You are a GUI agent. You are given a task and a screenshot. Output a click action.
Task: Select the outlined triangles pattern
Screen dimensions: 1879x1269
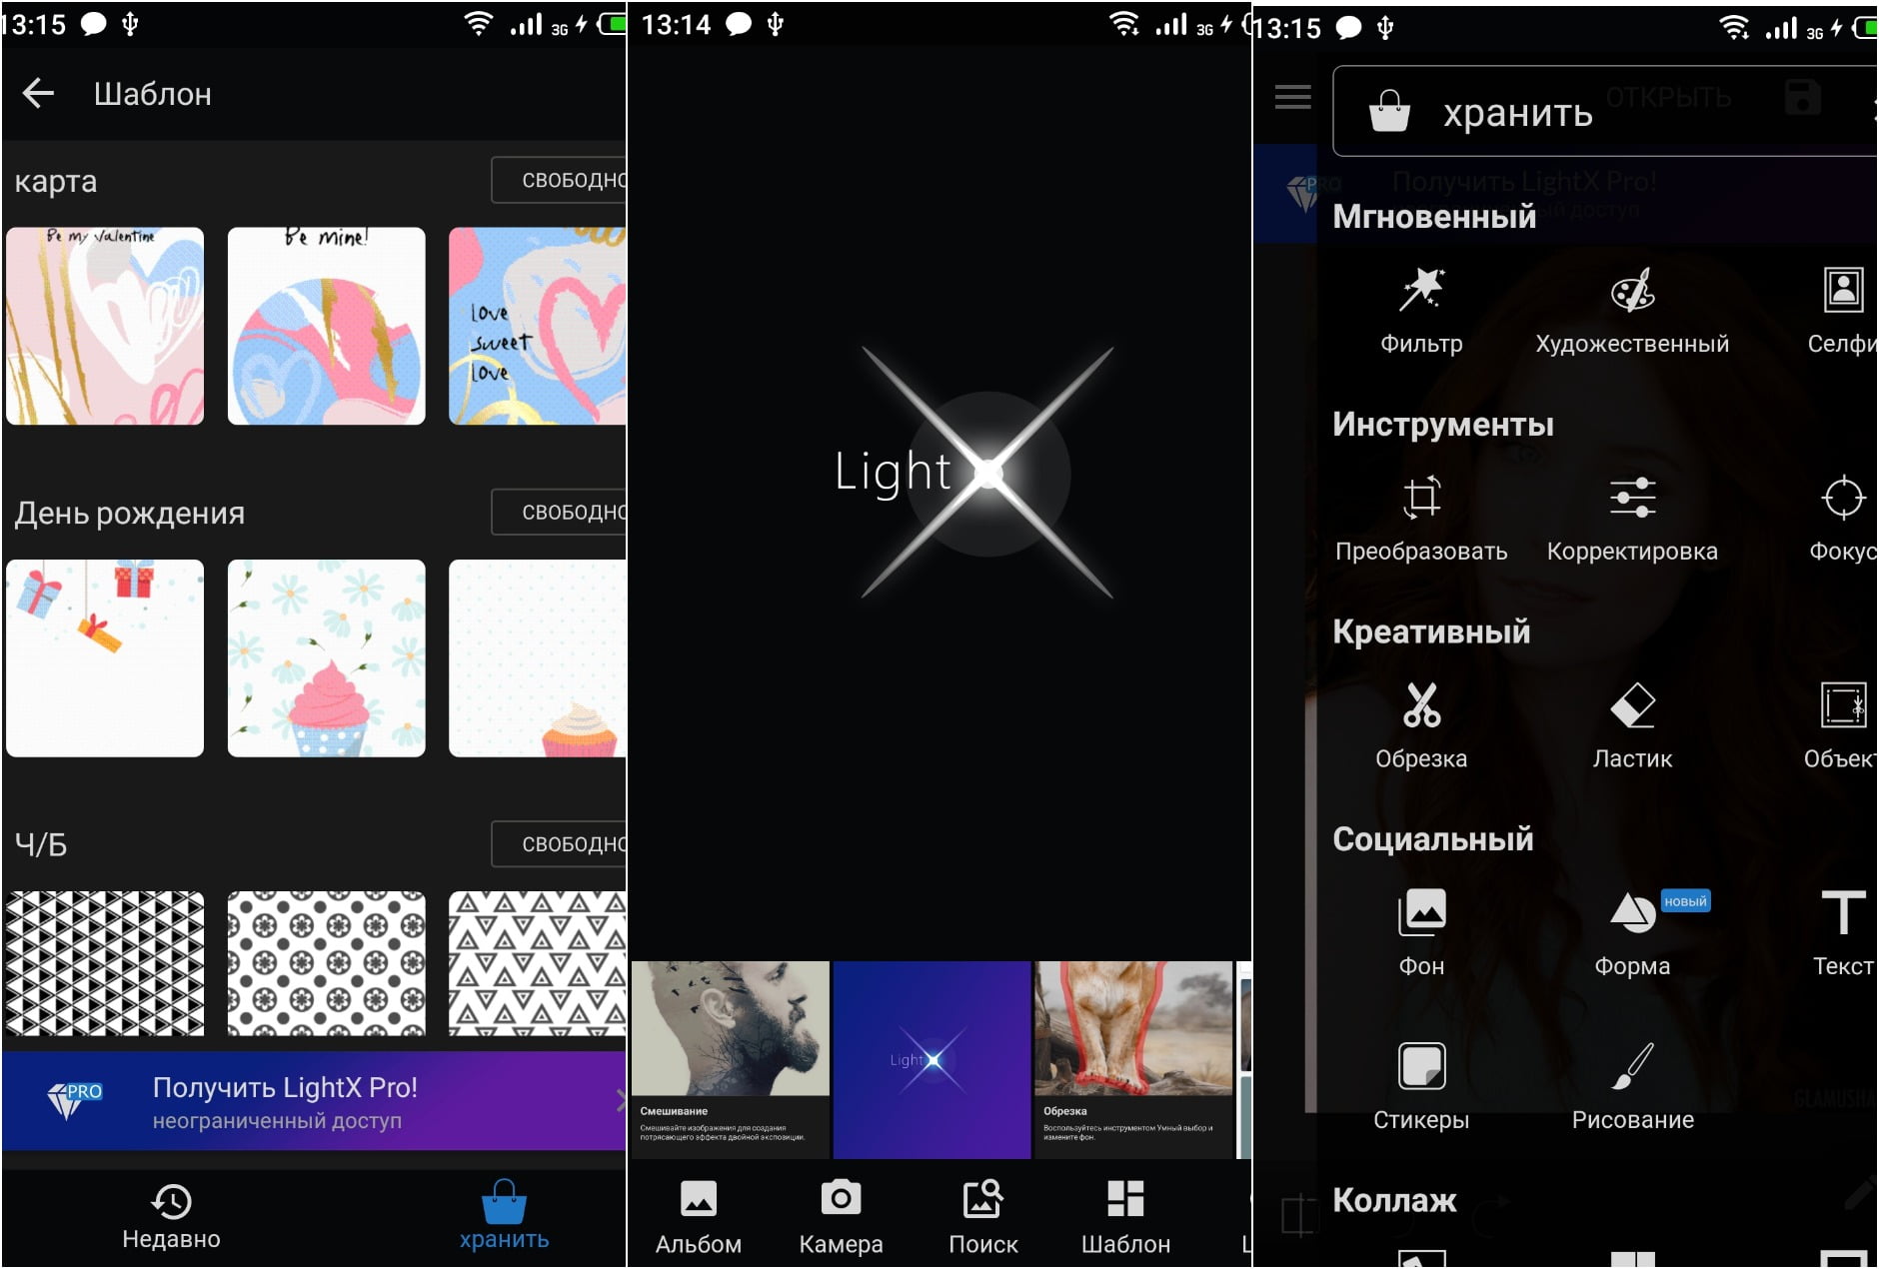click(x=538, y=963)
